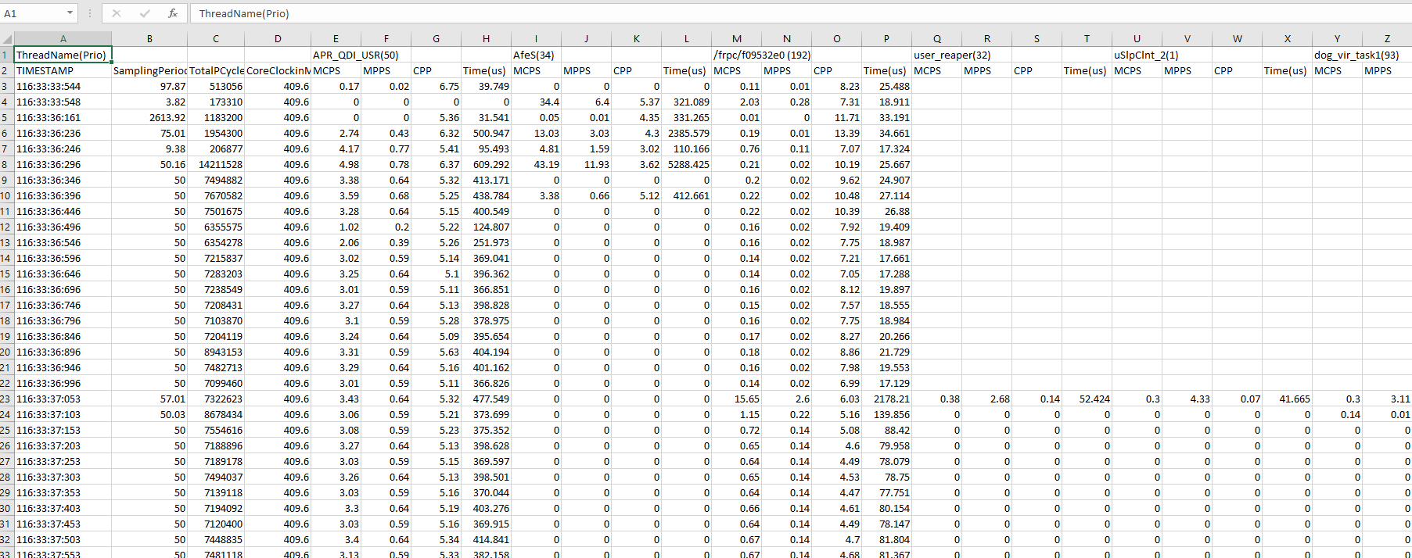Screen dimensions: 1412x558
Task: Select the TotalPCycle header cell
Action: click(x=216, y=70)
